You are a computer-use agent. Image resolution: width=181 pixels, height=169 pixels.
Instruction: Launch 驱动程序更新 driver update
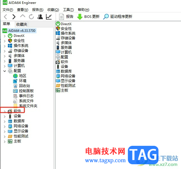[x=117, y=17]
